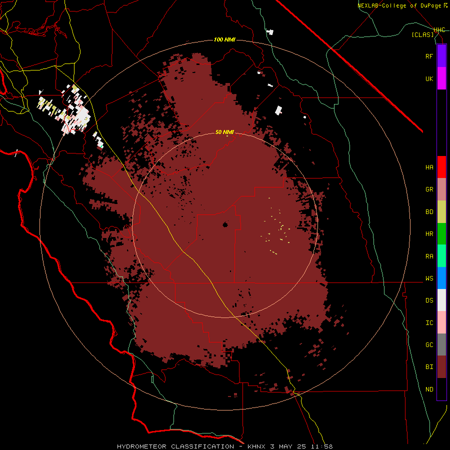Click the HHC product code label

(x=439, y=30)
